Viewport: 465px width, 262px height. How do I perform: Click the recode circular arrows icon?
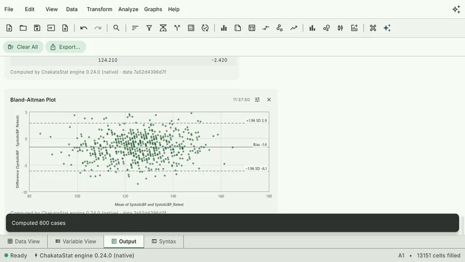[205, 28]
